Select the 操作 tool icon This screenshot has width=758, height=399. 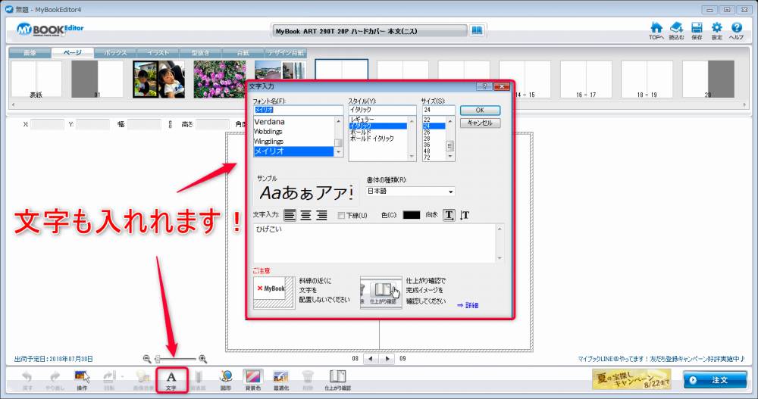coord(82,380)
